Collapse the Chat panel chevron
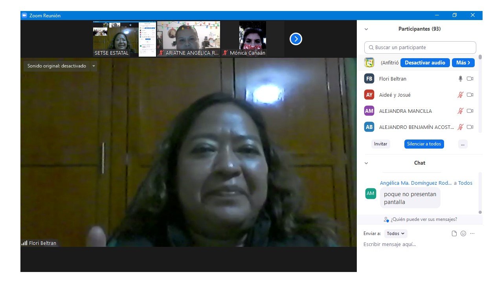The image size is (503, 283). [366, 163]
